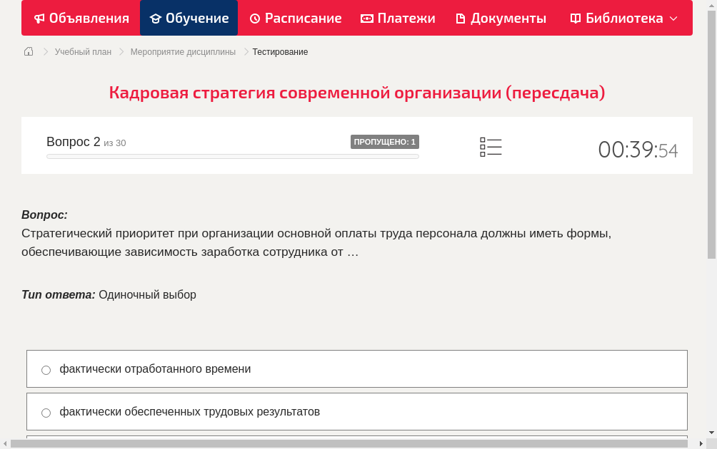Switch to the Платежи menu
The image size is (717, 449).
pos(398,18)
